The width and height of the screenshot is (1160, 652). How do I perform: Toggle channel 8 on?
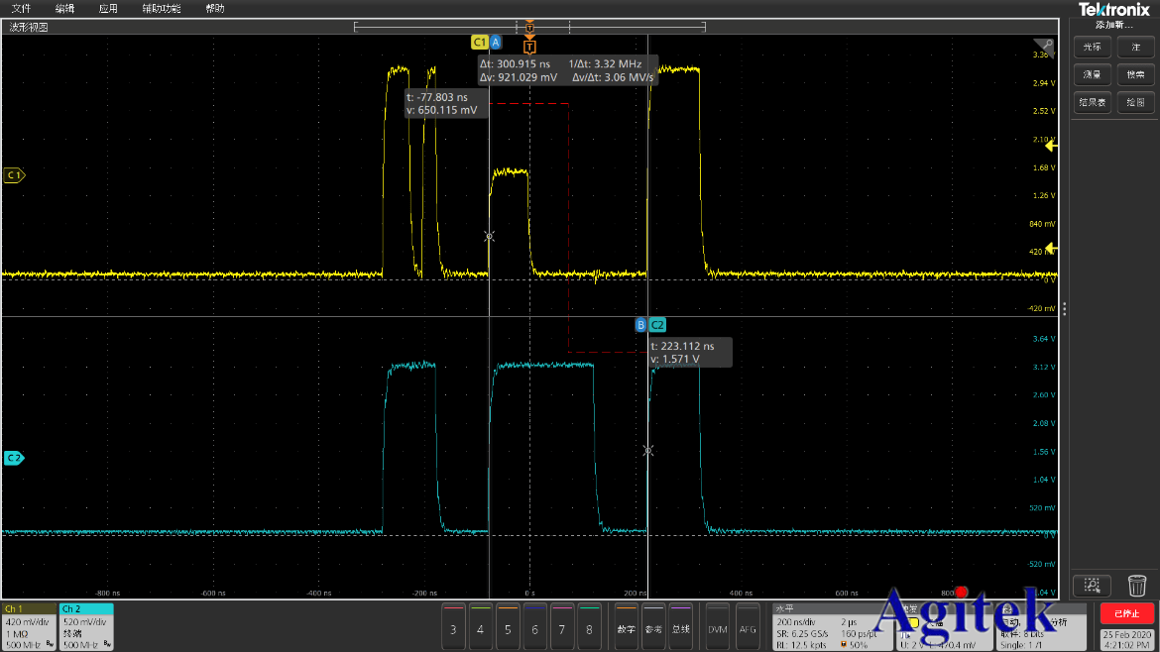(x=589, y=628)
